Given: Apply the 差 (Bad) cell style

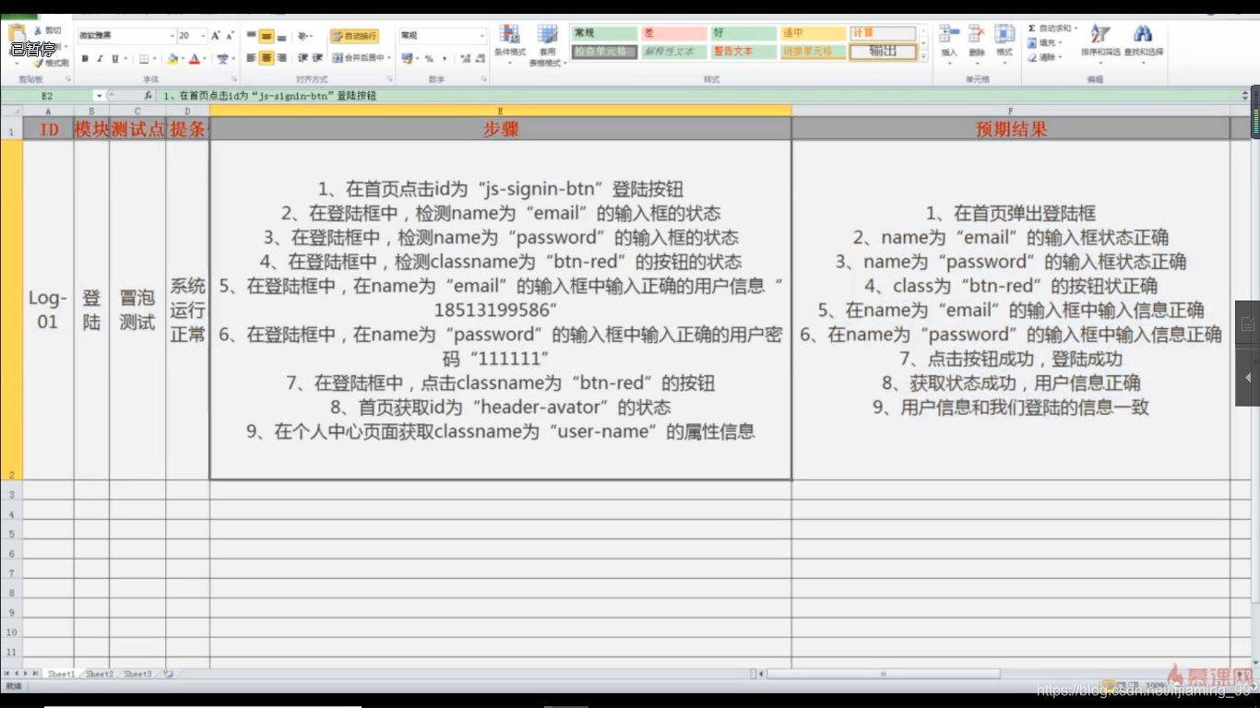Looking at the screenshot, I should click(x=674, y=33).
